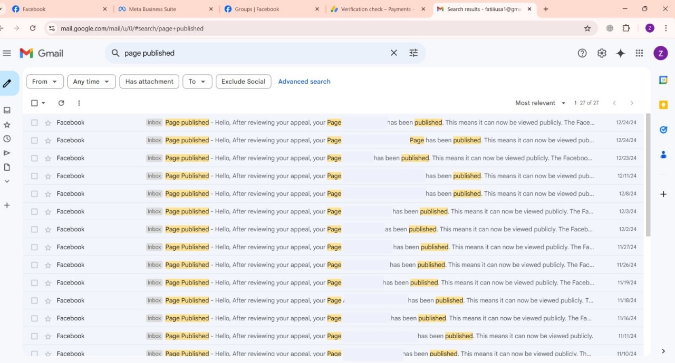Compose a new email with pencil button
Image resolution: width=675 pixels, height=363 pixels.
pyautogui.click(x=7, y=83)
